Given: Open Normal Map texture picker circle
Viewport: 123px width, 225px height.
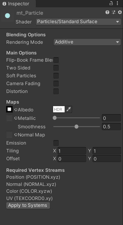Looking at the screenshot, I should 16,135.
